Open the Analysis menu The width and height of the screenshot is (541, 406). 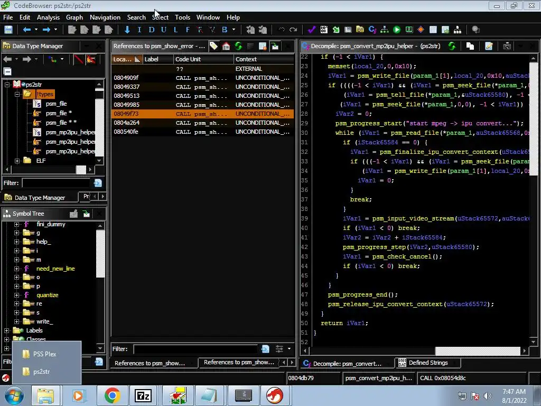click(48, 17)
